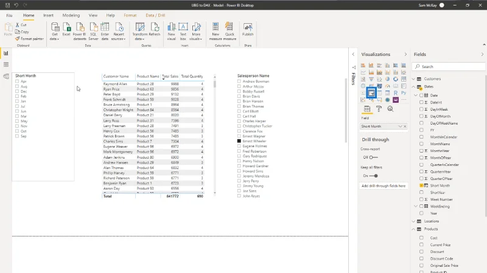Open the Format paint-roller pane
487x273 pixels.
(379, 109)
